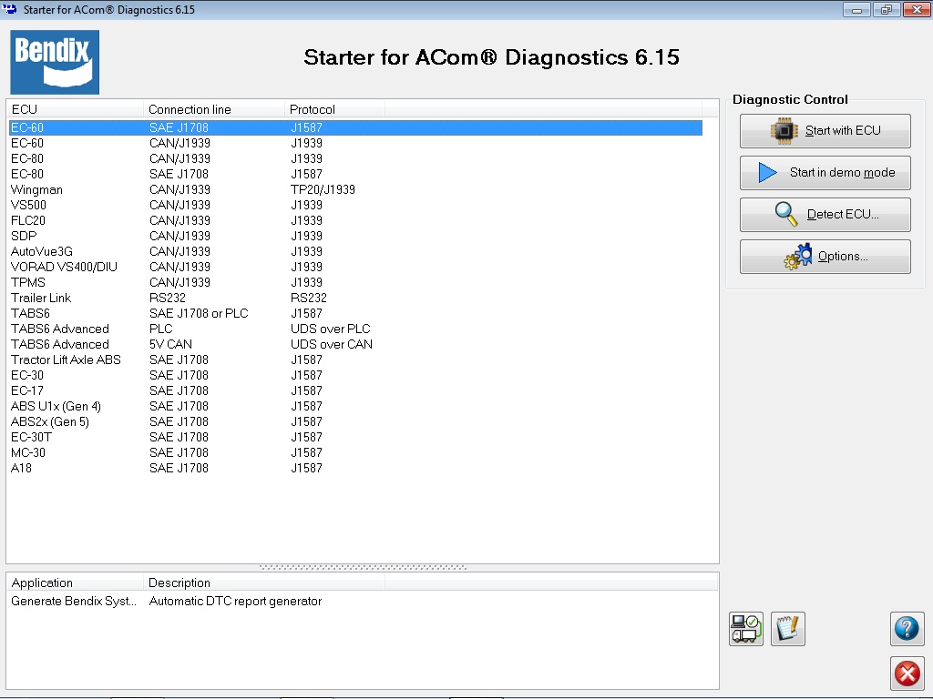Image resolution: width=933 pixels, height=699 pixels.
Task: Select TABS6 Advanced 5V CAN row
Action: pyautogui.click(x=356, y=344)
